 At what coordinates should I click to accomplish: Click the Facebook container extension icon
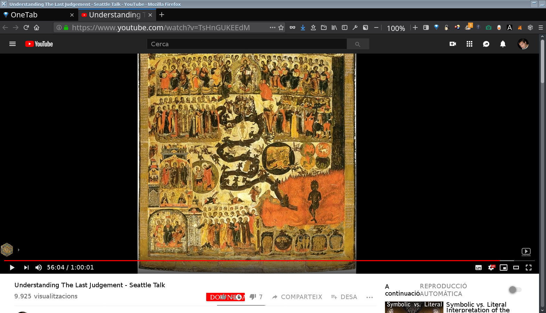pos(478,27)
